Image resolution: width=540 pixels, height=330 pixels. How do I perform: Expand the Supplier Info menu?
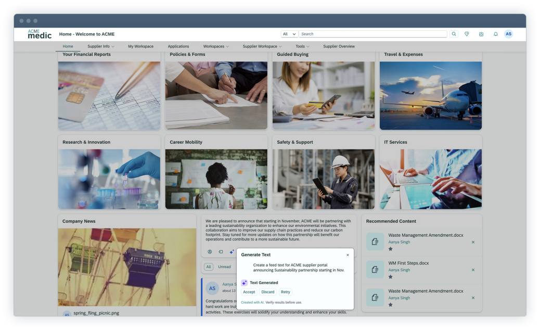(x=100, y=46)
